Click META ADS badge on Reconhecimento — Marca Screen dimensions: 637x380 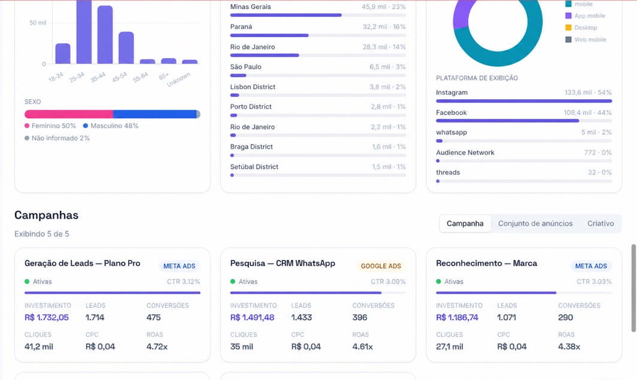(x=591, y=266)
